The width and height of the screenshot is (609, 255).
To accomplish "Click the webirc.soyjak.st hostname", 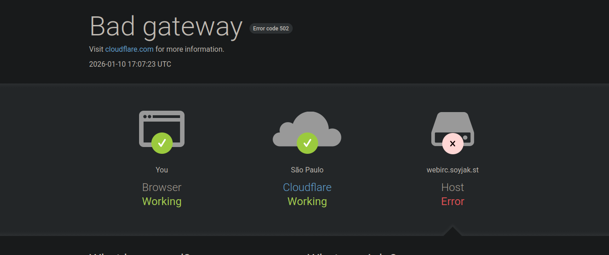I will (x=452, y=170).
